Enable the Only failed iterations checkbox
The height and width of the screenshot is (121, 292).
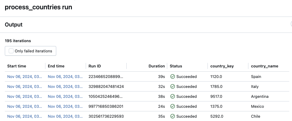coord(11,51)
